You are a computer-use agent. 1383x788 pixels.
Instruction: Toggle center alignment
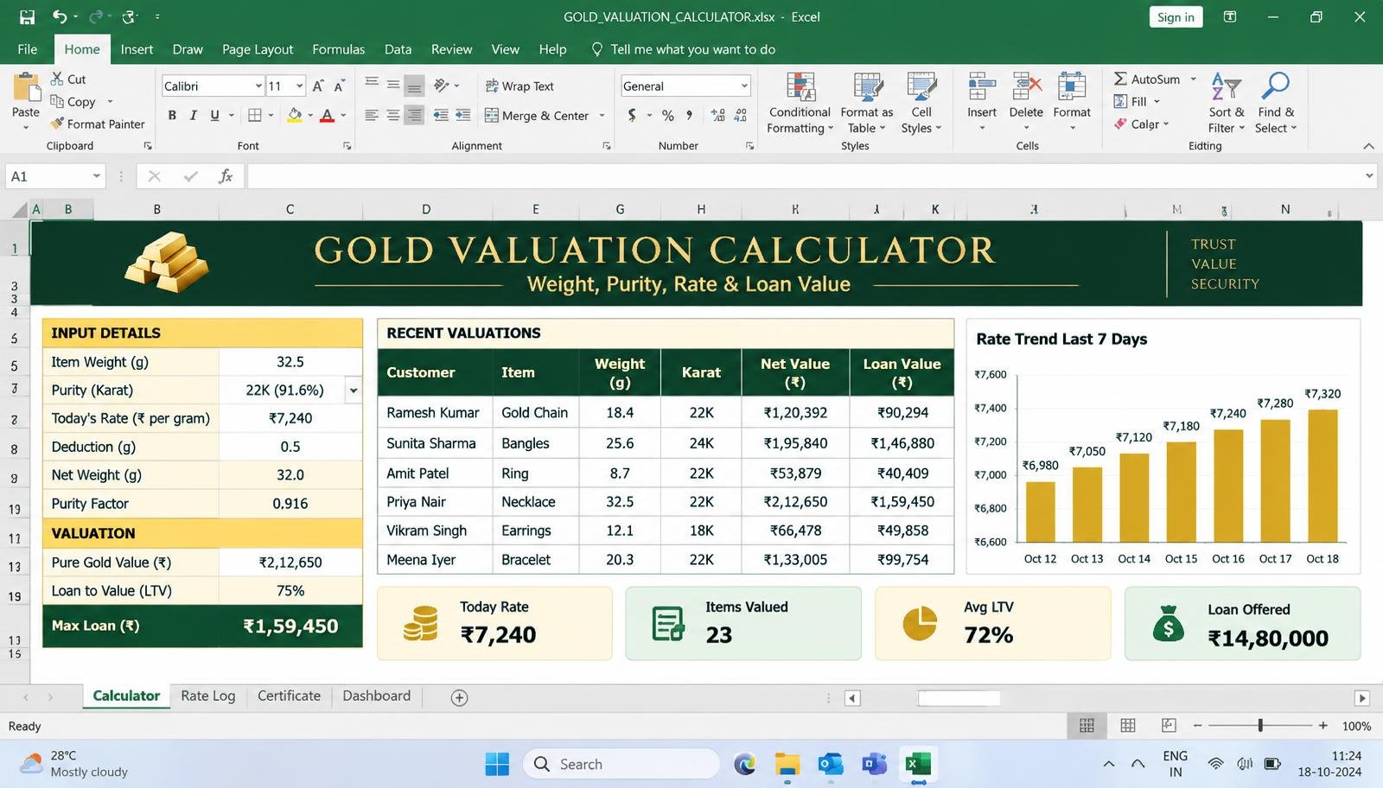coord(392,115)
